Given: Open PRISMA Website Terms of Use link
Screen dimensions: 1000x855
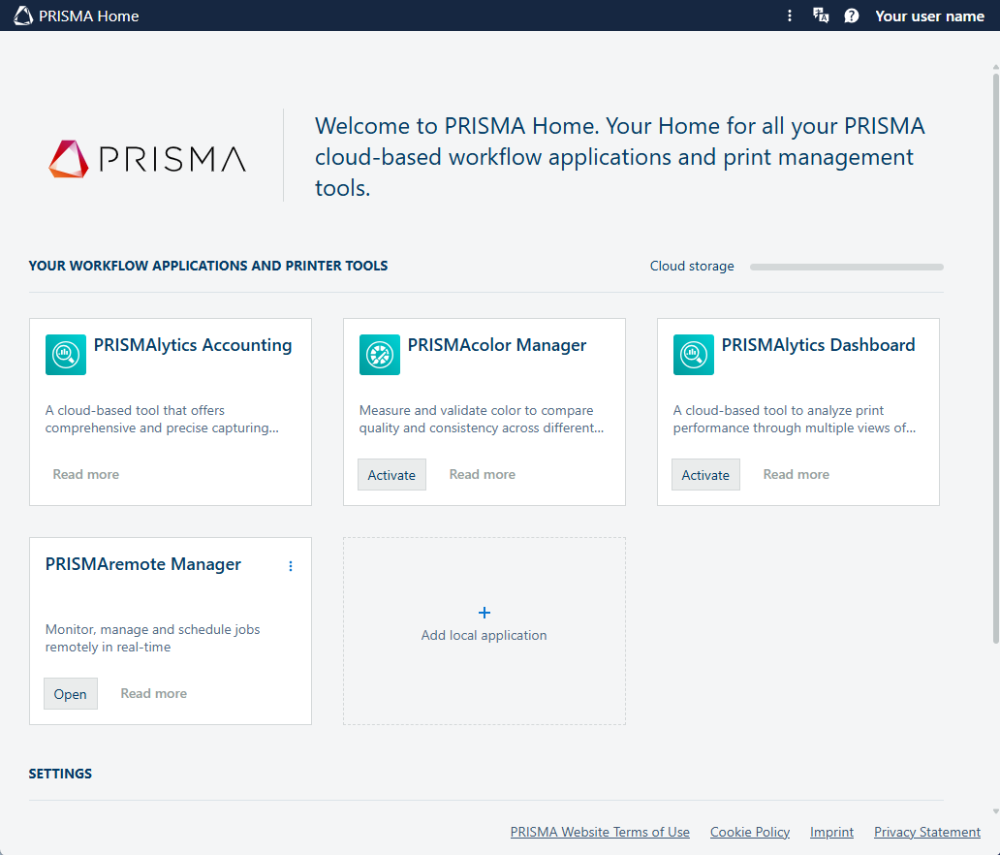Looking at the screenshot, I should pyautogui.click(x=600, y=832).
